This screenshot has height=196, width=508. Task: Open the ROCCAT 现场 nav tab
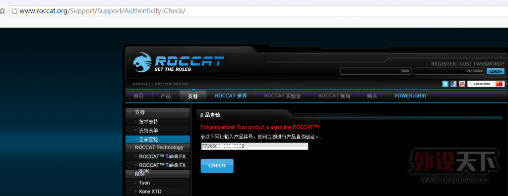pos(334,96)
